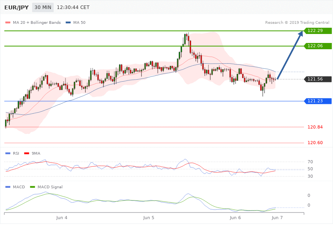Click the 12:30:44 CET timestamp

pos(73,7)
